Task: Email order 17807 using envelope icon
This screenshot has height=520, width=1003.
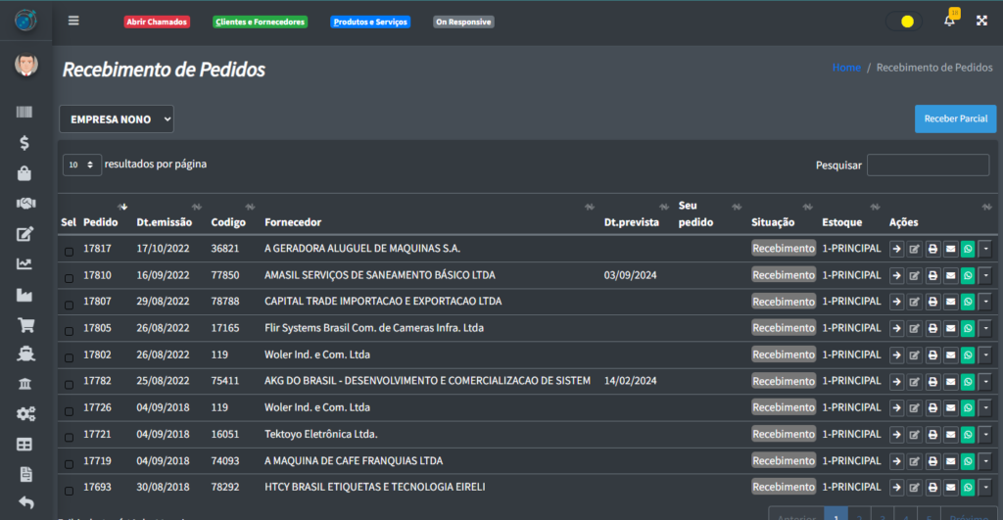Action: (950, 302)
